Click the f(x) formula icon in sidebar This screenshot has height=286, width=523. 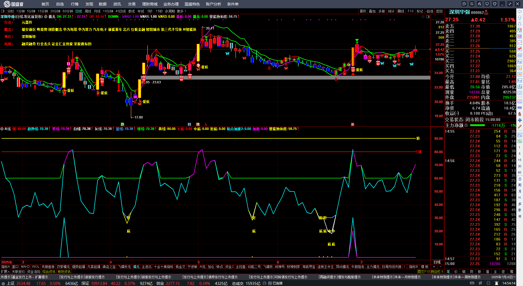point(520,87)
